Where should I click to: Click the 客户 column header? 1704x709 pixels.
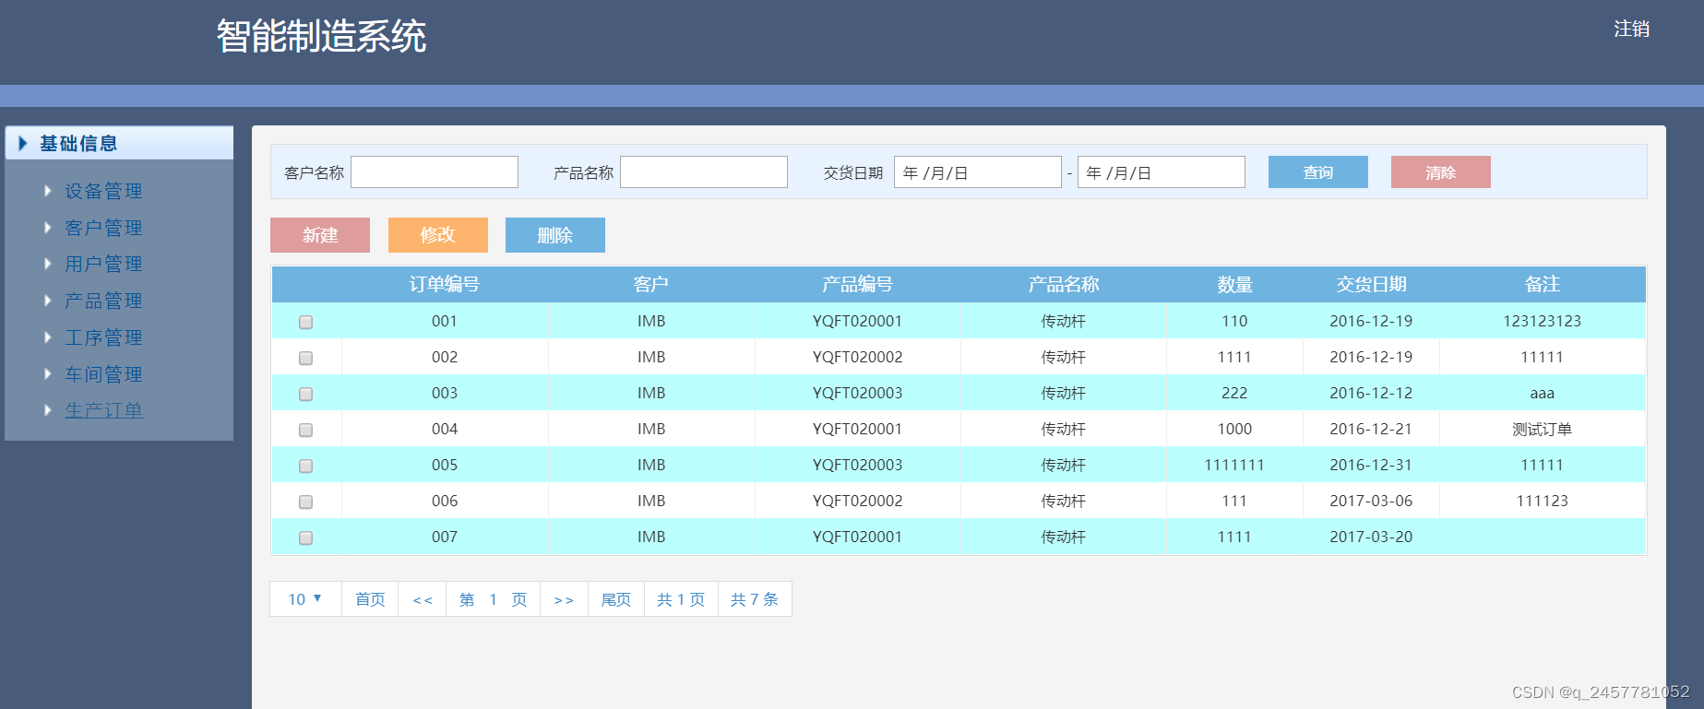(x=651, y=284)
